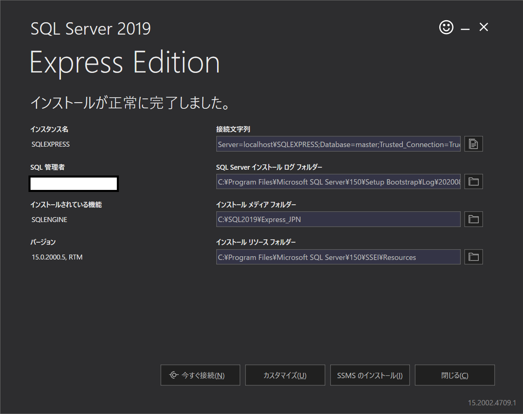Click the SSMS のインストール(I) button
The height and width of the screenshot is (414, 523).
370,375
